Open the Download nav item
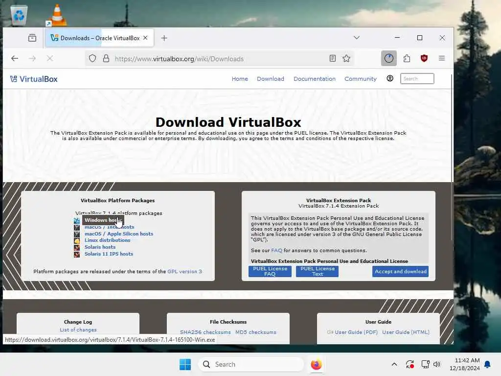 pyautogui.click(x=270, y=79)
